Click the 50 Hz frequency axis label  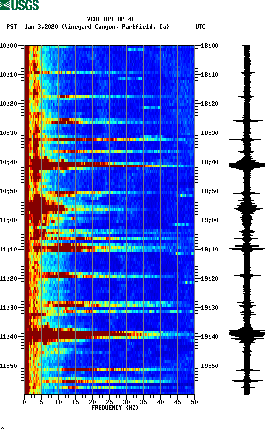[194, 402]
